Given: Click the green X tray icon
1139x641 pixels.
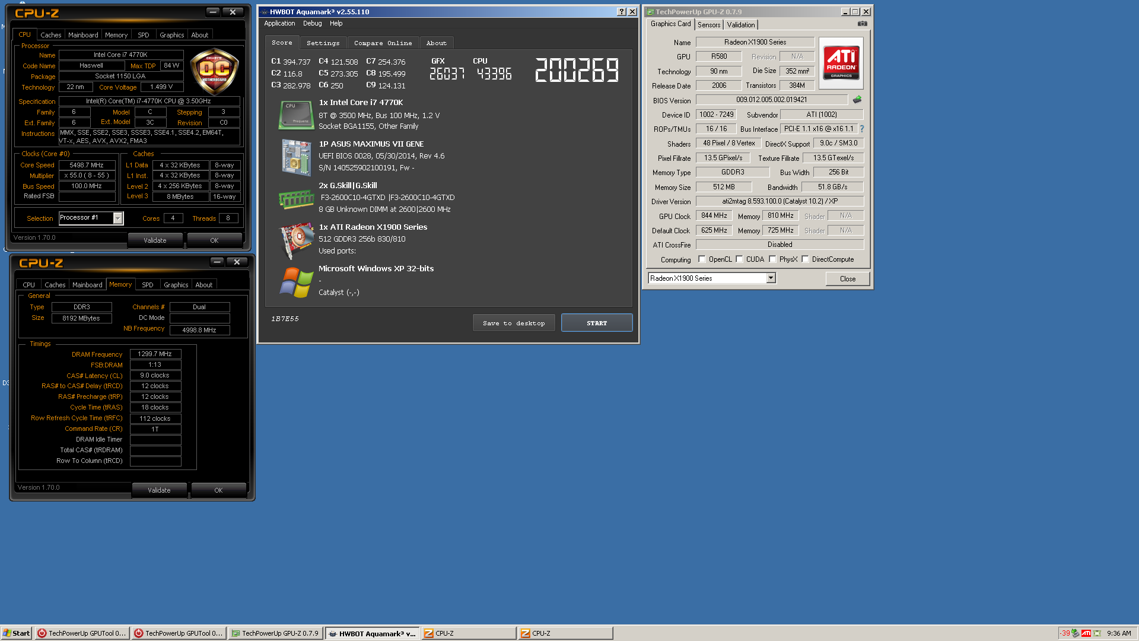Looking at the screenshot, I should tap(1097, 633).
